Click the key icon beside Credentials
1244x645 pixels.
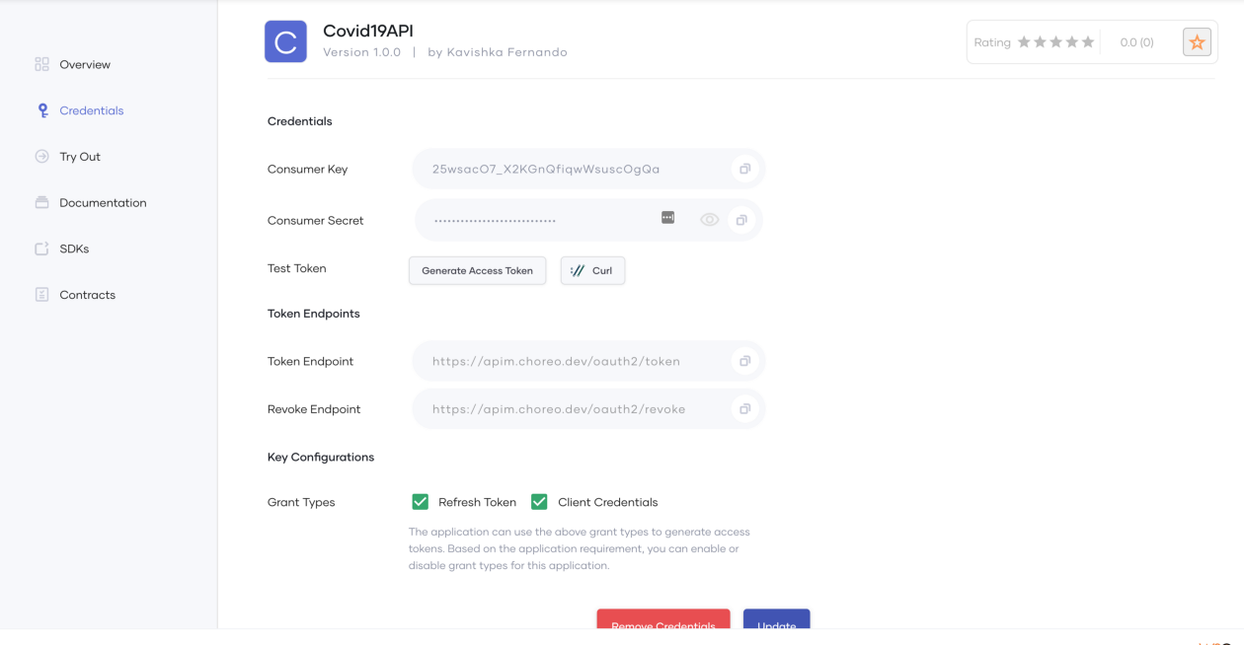(x=42, y=110)
